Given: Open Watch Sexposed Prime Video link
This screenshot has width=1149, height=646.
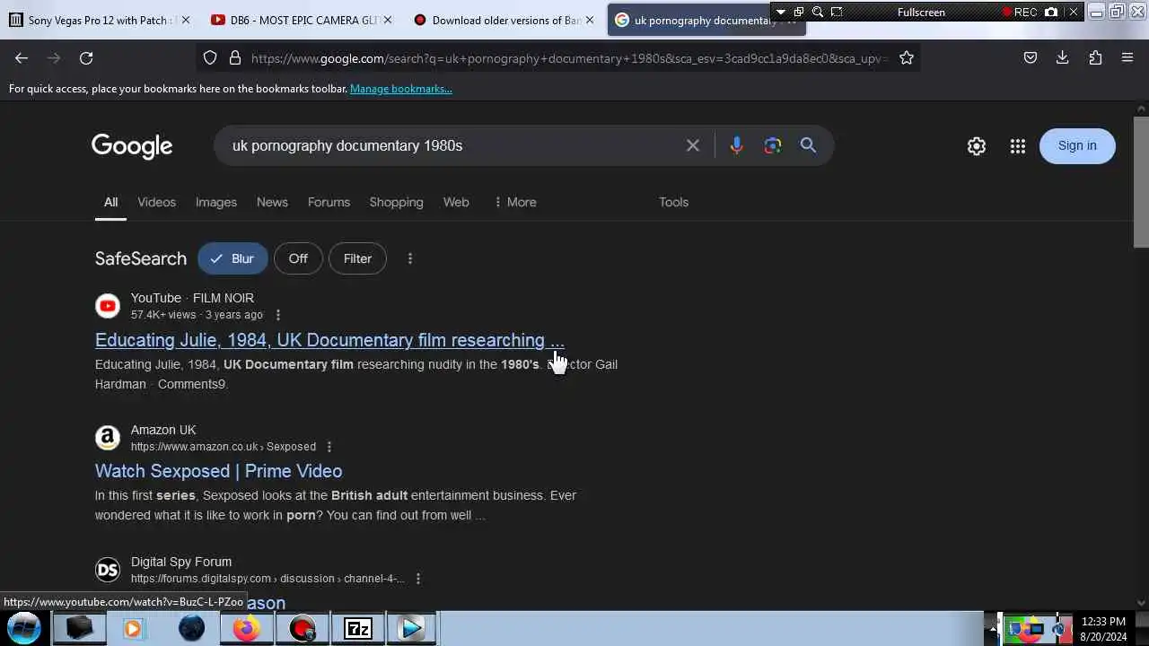Looking at the screenshot, I should [218, 471].
